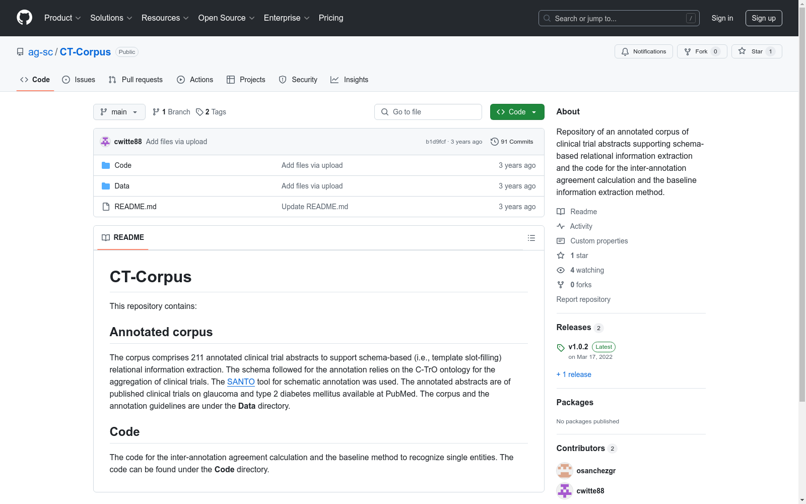Screen dimensions: 806x504
Task: Click the cwitte88 commit author avatar
Action: pos(105,142)
